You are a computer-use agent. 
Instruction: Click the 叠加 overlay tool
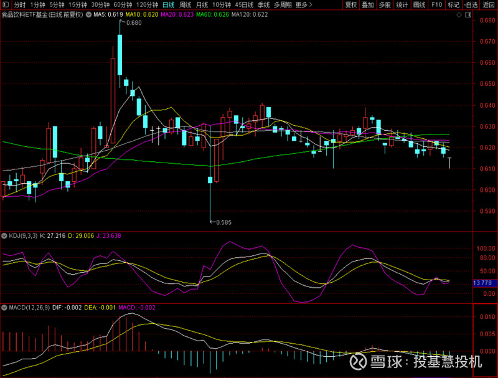(x=367, y=6)
